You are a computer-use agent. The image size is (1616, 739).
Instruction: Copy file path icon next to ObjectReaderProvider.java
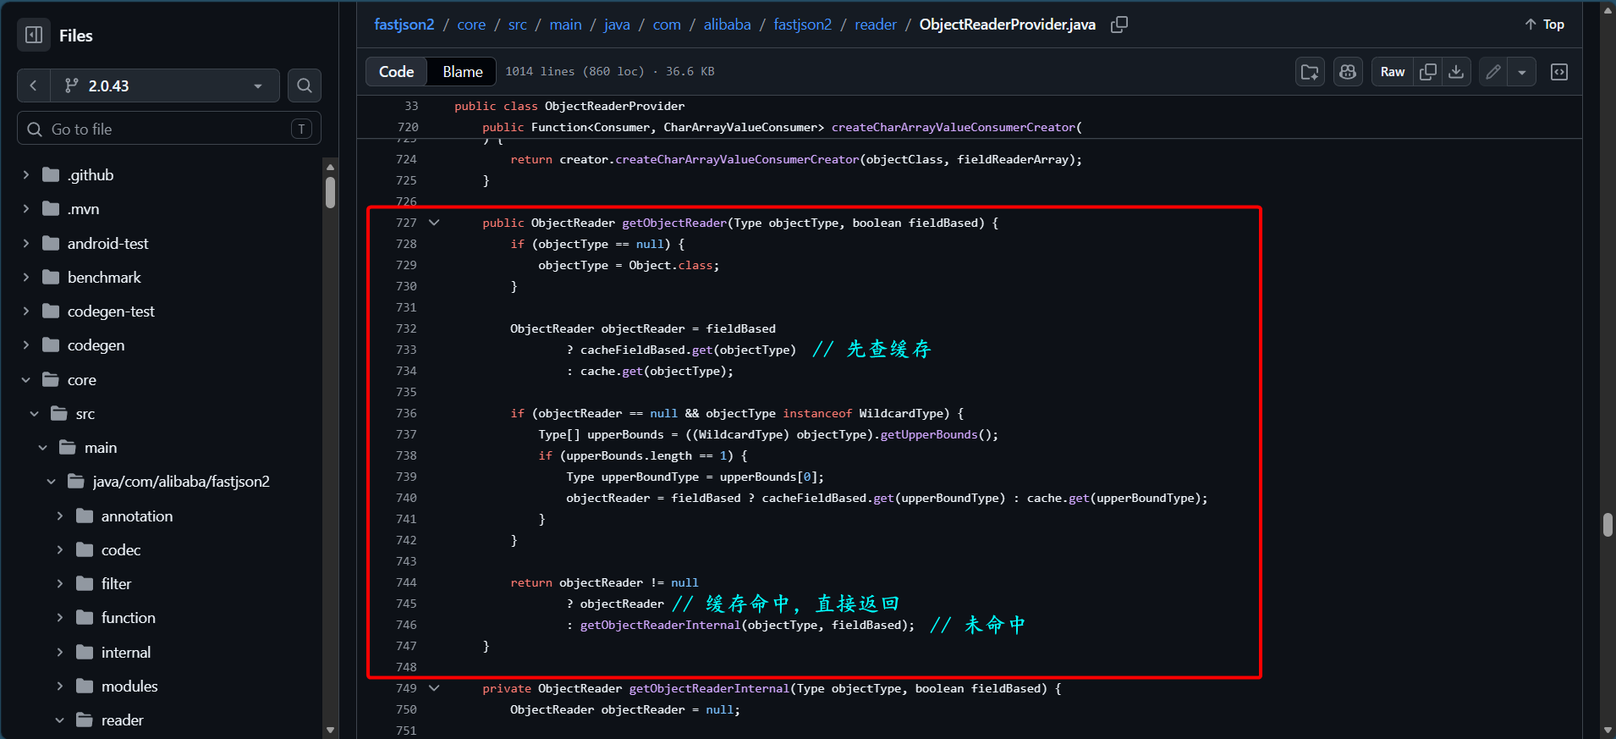pyautogui.click(x=1119, y=25)
